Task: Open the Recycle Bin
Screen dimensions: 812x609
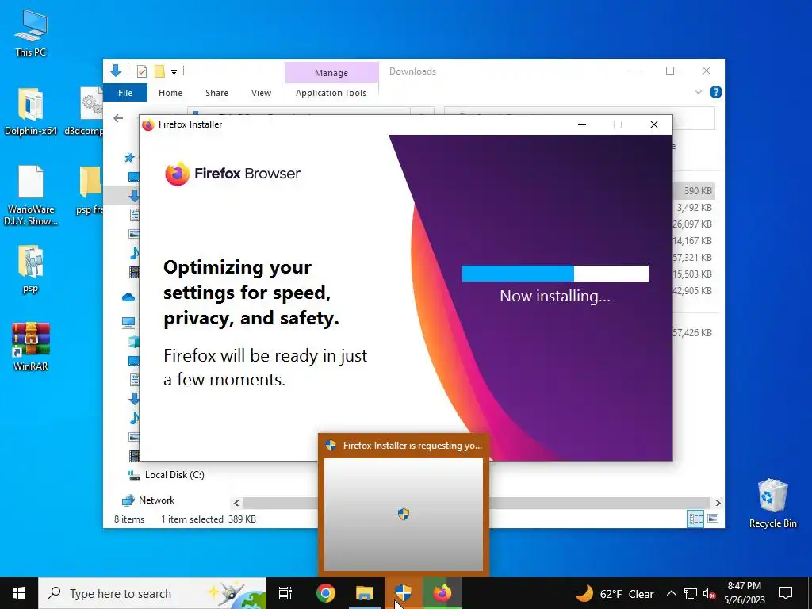Action: 772,504
